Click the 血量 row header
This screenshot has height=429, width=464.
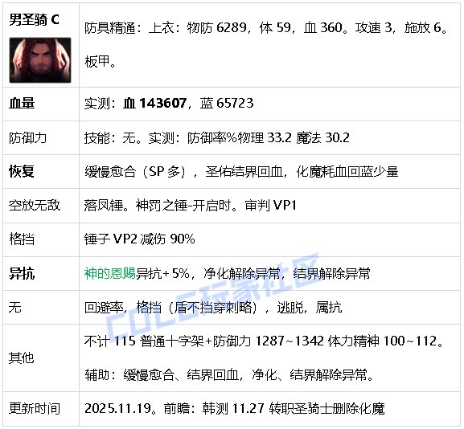click(x=22, y=104)
